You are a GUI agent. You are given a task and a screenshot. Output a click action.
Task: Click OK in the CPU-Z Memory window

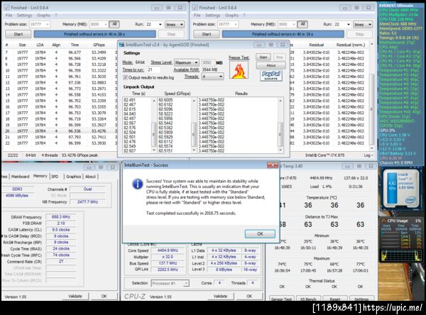[104, 297]
